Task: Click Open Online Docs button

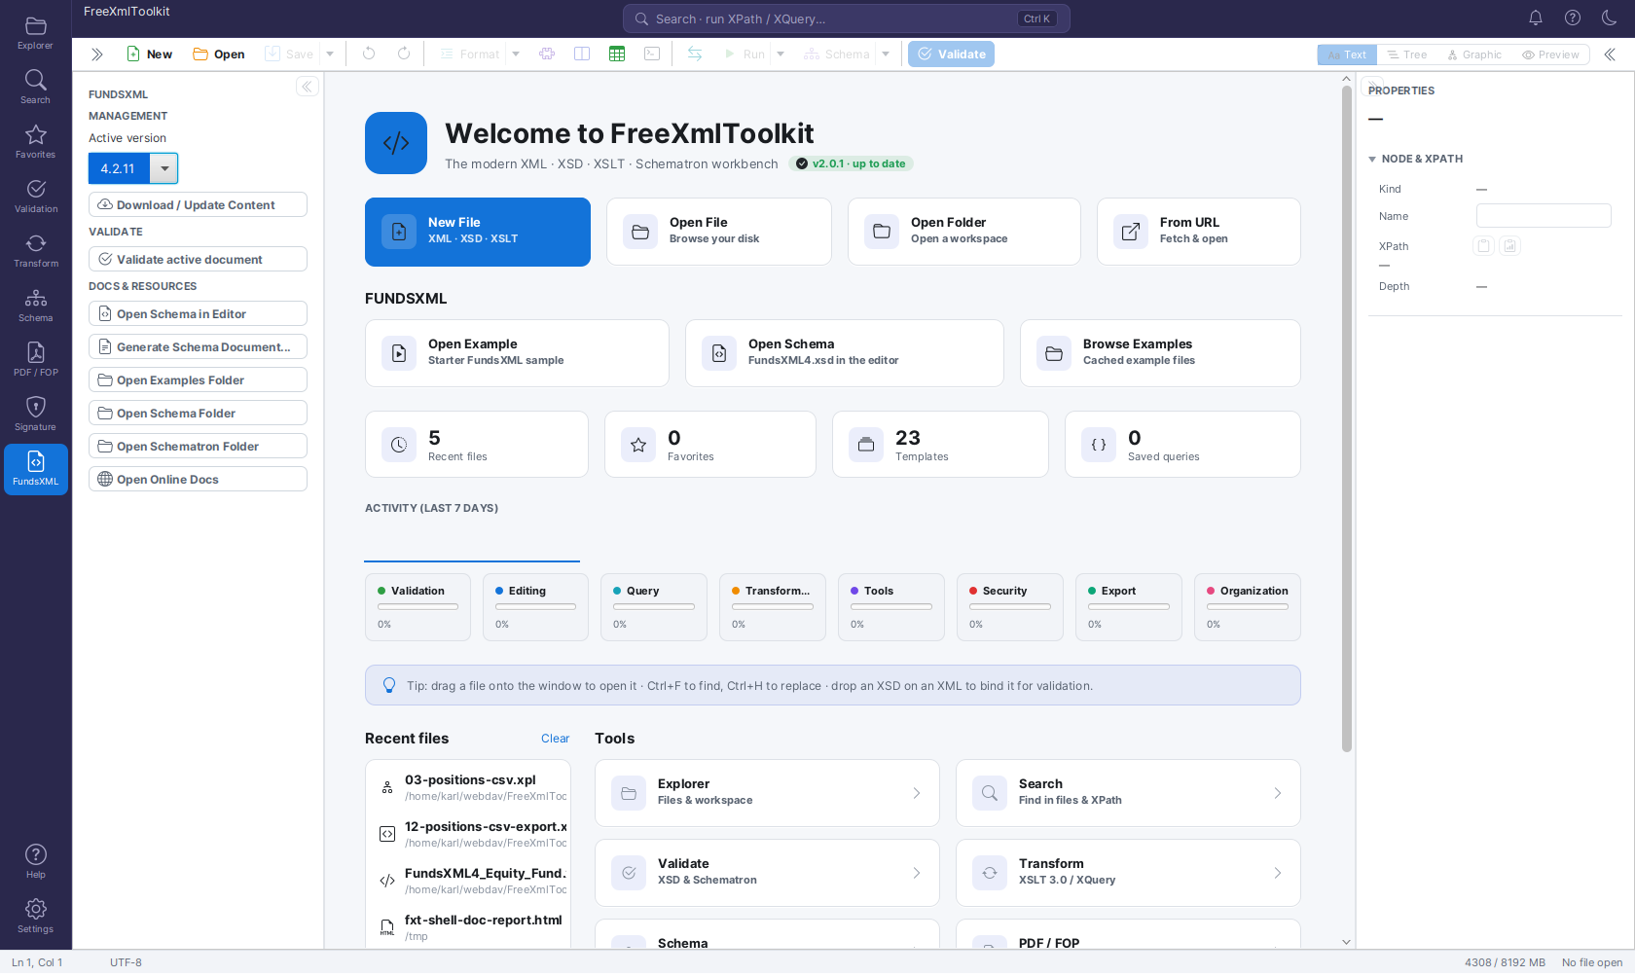Action: 198,479
